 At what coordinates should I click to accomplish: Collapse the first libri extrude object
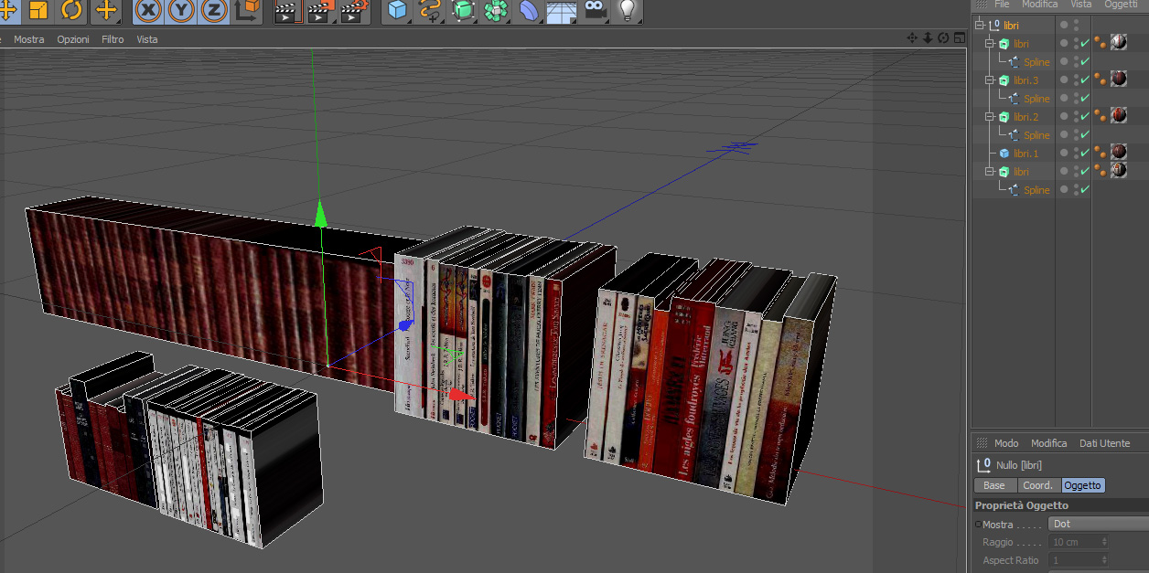click(989, 43)
